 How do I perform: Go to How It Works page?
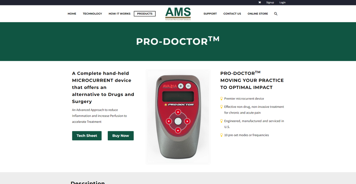pos(119,14)
